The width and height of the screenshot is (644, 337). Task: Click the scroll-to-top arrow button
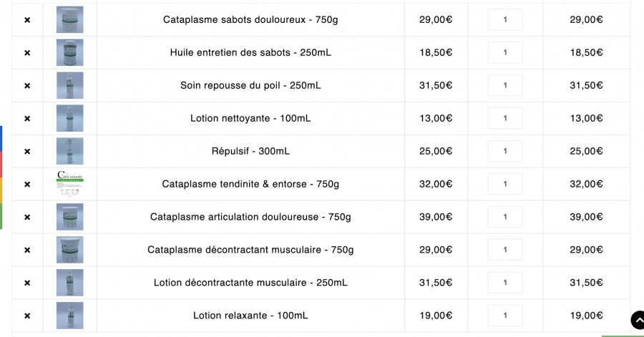point(638,321)
